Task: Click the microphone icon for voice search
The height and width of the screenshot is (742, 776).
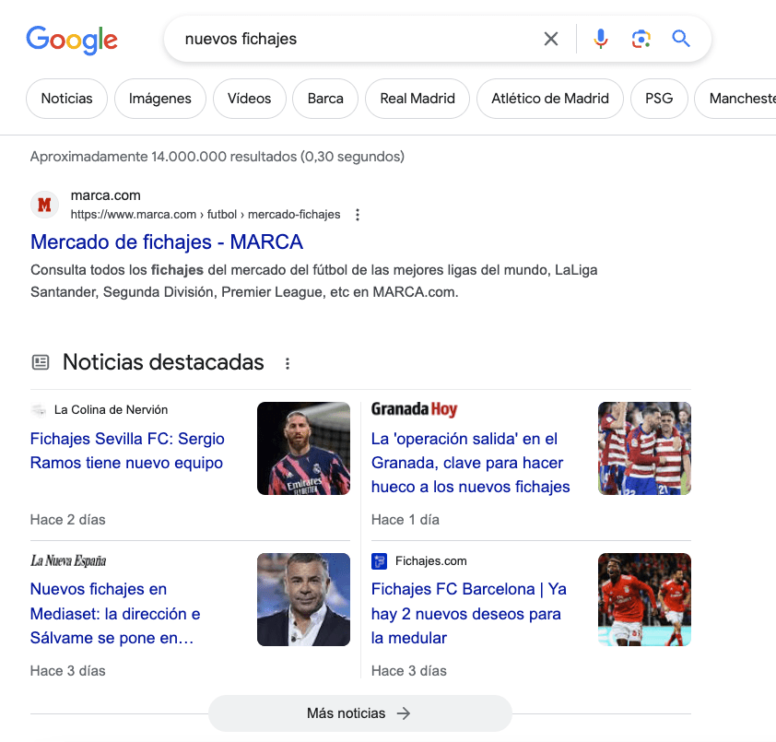Action: point(600,39)
